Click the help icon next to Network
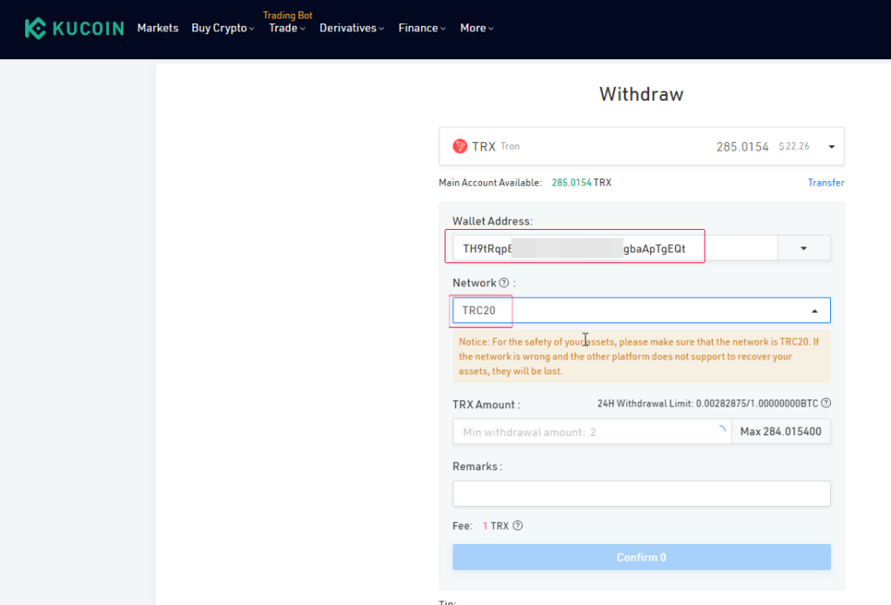The height and width of the screenshot is (605, 891). pyautogui.click(x=504, y=283)
